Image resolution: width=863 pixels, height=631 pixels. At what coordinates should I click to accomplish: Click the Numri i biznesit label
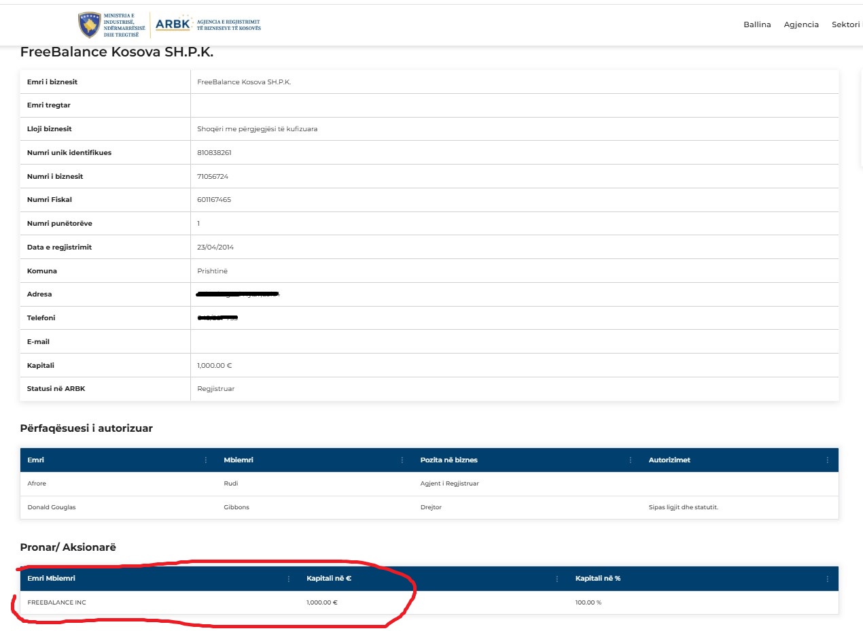55,177
